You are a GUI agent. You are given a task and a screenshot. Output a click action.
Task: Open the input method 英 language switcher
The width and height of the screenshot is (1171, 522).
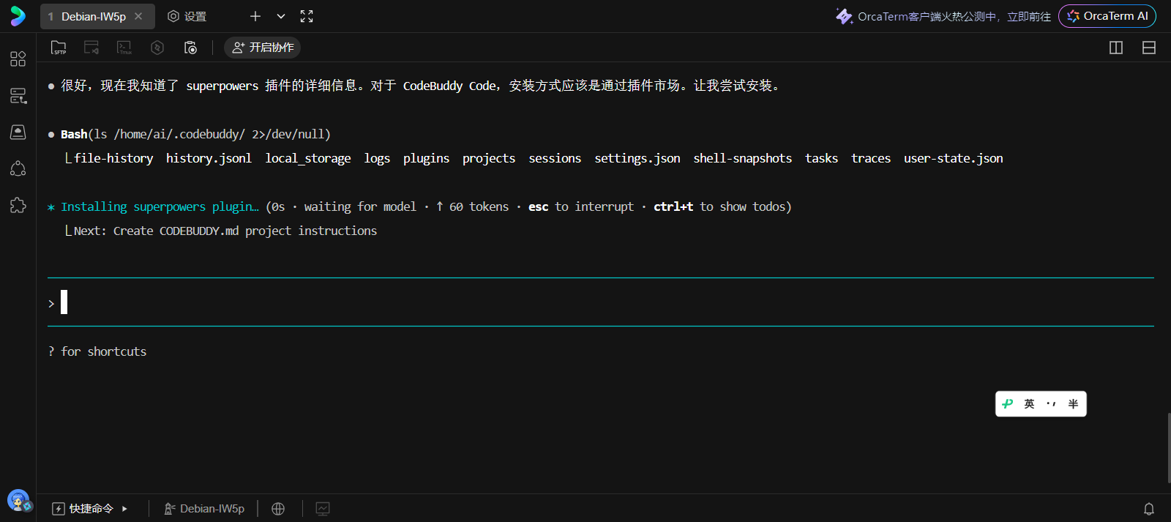pyautogui.click(x=1029, y=404)
